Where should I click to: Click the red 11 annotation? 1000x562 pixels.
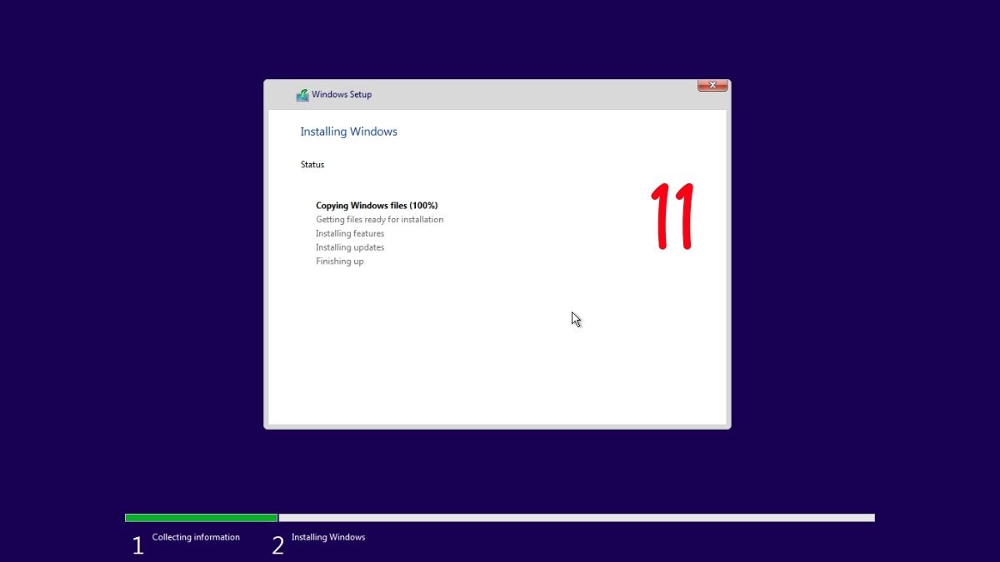click(672, 215)
